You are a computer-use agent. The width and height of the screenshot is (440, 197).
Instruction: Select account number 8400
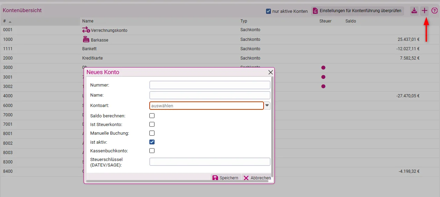[x=8, y=171]
